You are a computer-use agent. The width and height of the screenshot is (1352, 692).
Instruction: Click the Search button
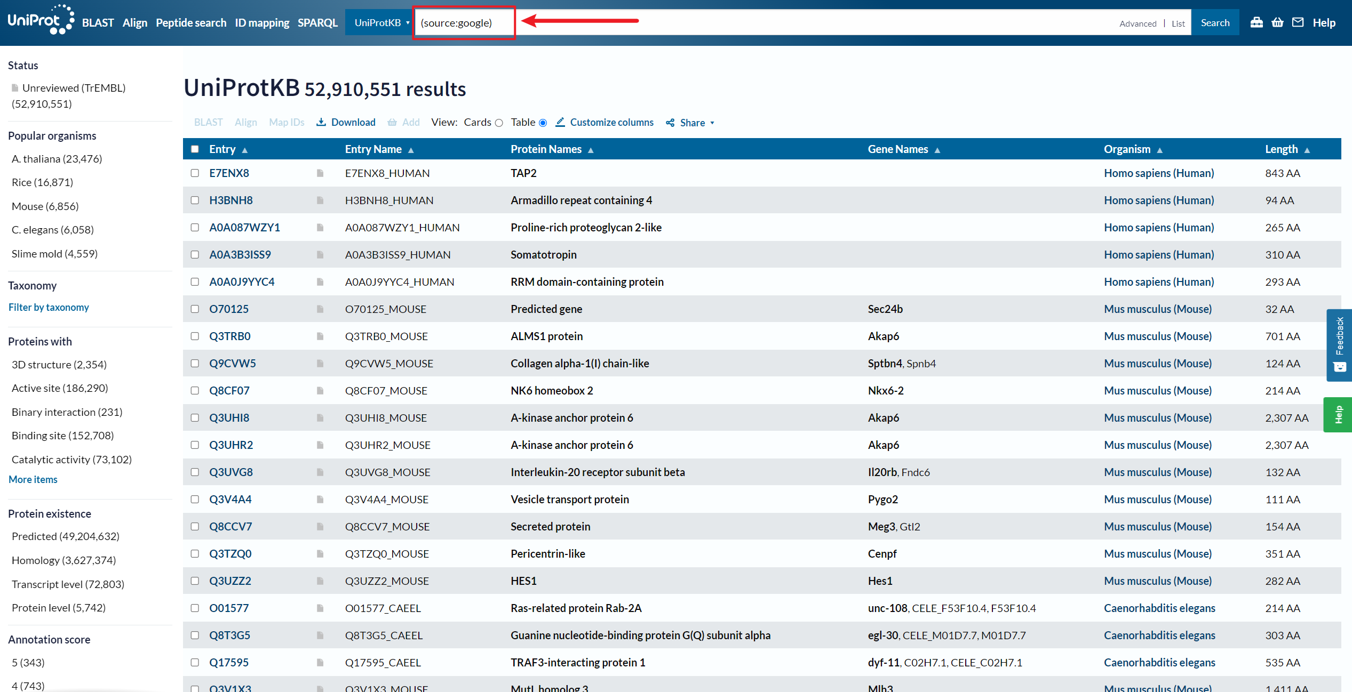coord(1215,22)
